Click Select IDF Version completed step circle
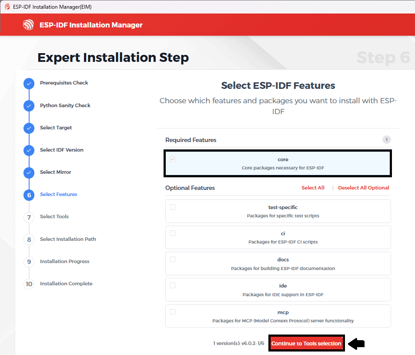The image size is (415, 355). point(29,150)
